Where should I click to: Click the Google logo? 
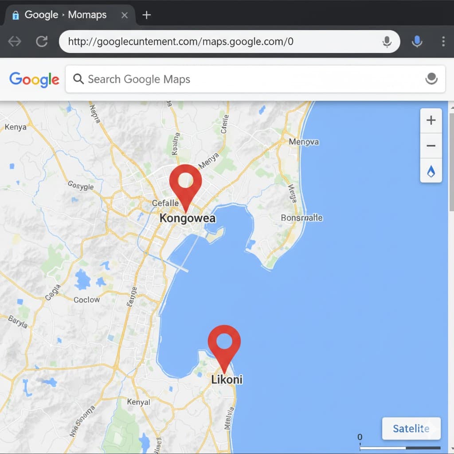pos(34,79)
